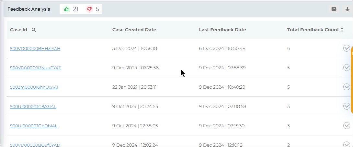Expand row for case 500Ui00000JGbDbIAL
This screenshot has height=147, width=353.
[x=346, y=126]
